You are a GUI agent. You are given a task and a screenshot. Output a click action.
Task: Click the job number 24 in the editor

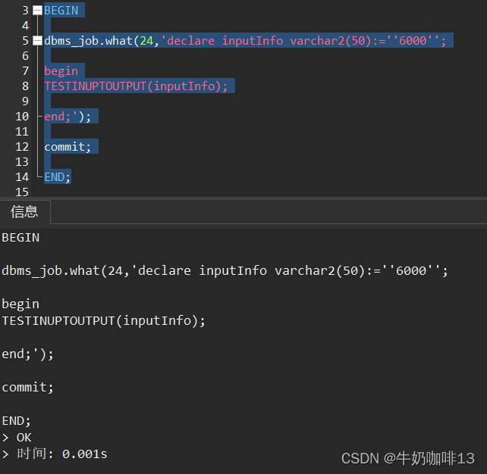(x=146, y=41)
